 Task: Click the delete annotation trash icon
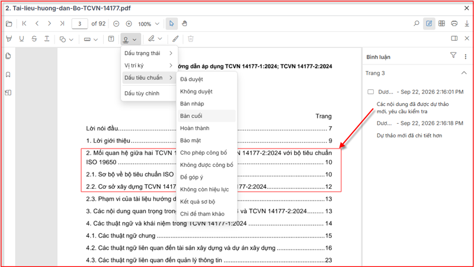(x=190, y=39)
